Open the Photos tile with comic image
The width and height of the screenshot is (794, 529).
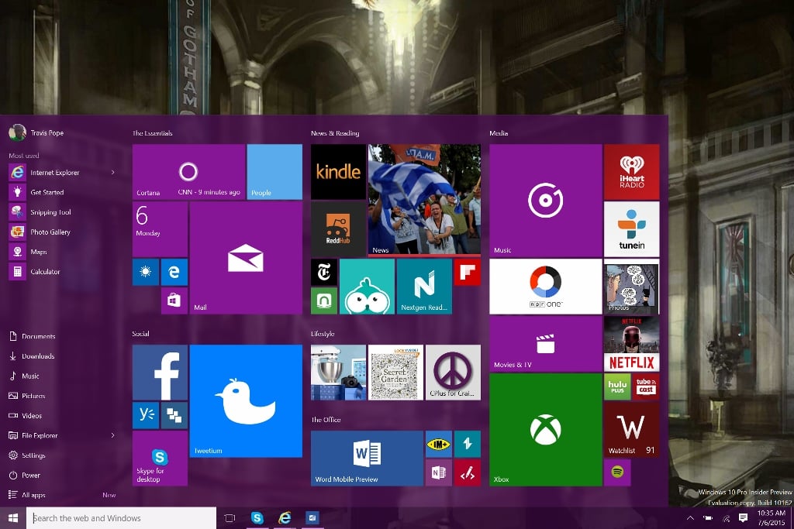tap(632, 287)
